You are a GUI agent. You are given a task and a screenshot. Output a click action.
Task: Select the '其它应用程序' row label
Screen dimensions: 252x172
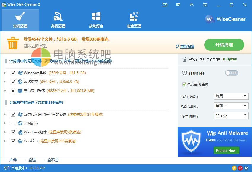click(34, 91)
